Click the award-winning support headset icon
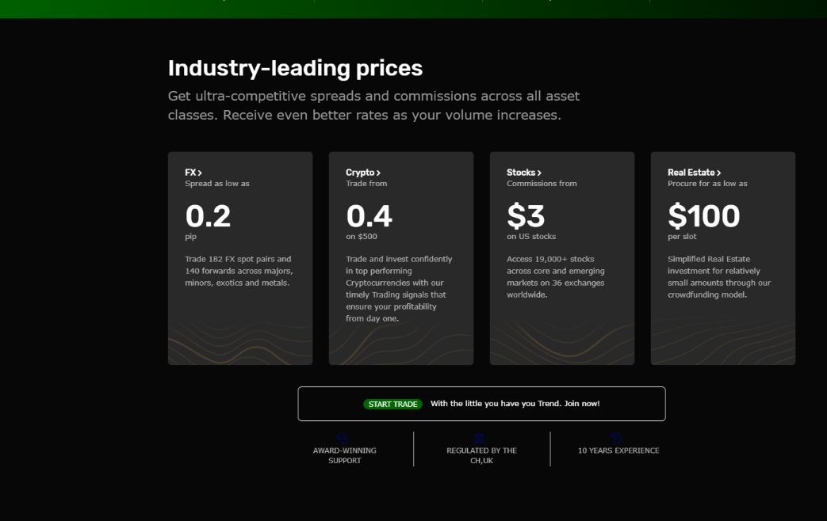Image resolution: width=827 pixels, height=521 pixels. tap(343, 438)
